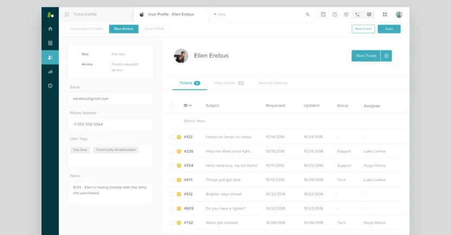Expand the New Ticket options menu button
This screenshot has height=235, width=451.
pyautogui.click(x=386, y=56)
